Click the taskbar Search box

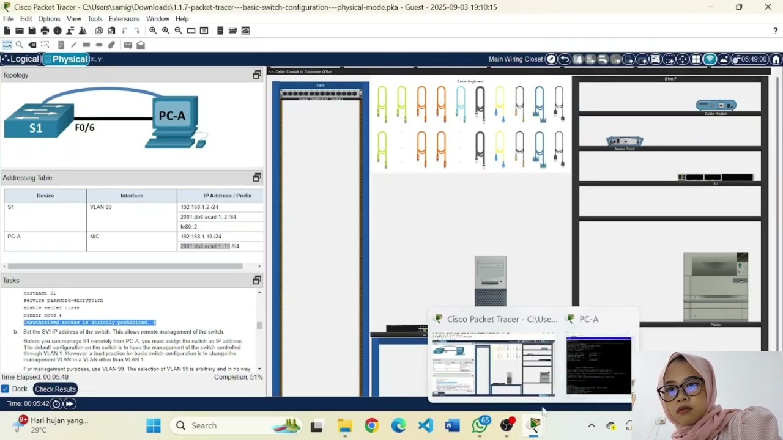click(x=237, y=425)
